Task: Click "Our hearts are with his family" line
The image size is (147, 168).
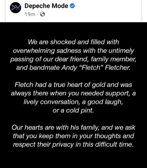Action: pos(73,128)
